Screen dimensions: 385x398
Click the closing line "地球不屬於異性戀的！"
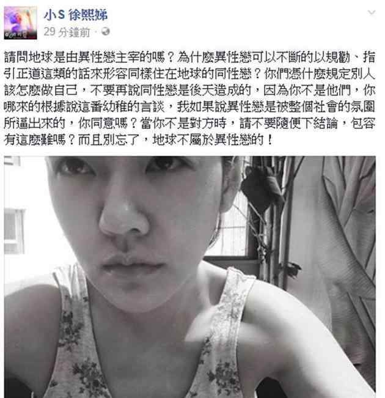pos(213,139)
